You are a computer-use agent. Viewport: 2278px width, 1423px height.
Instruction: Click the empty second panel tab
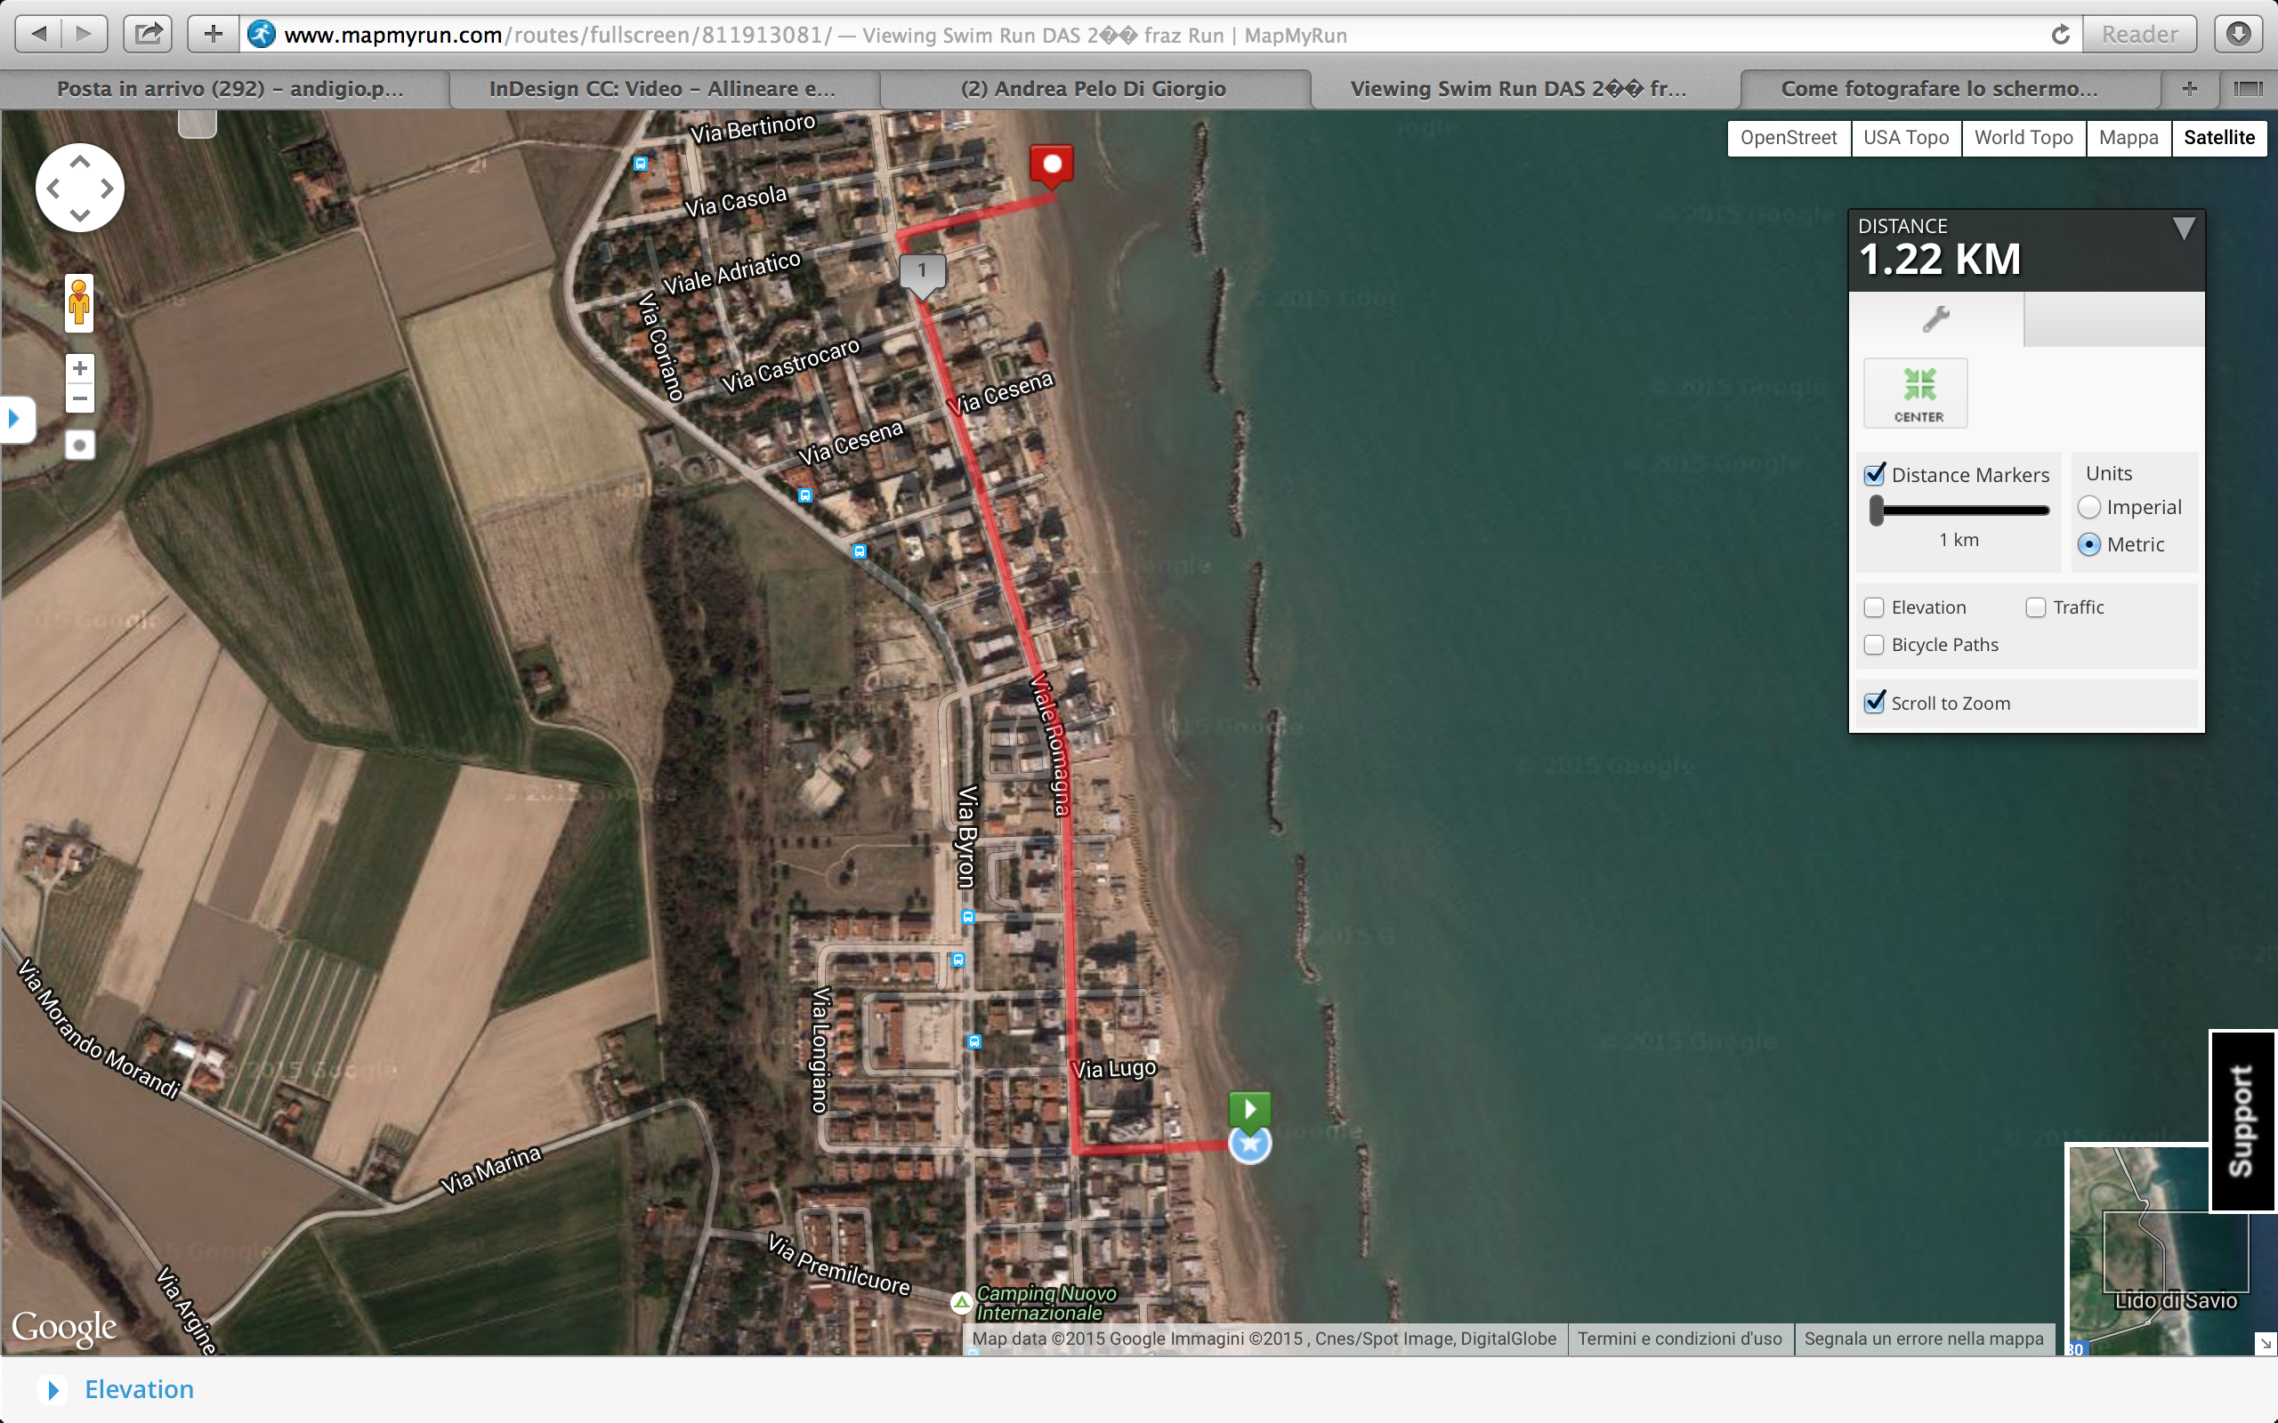2114,320
